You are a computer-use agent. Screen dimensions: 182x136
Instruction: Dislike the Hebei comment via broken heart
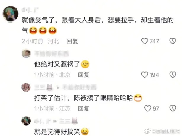click(173, 41)
